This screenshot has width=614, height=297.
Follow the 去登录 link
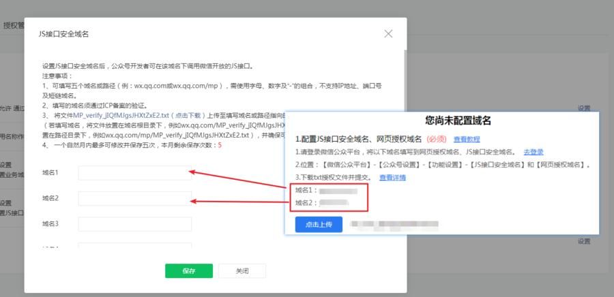tap(533, 152)
